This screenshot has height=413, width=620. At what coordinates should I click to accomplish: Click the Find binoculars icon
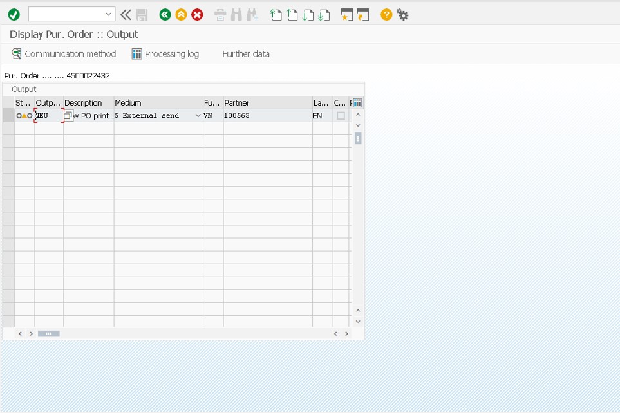pyautogui.click(x=236, y=15)
